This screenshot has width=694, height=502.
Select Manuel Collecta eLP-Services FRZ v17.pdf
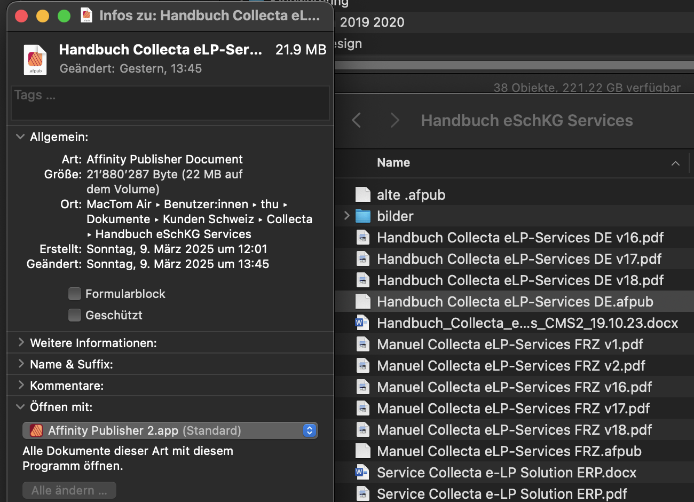point(513,409)
